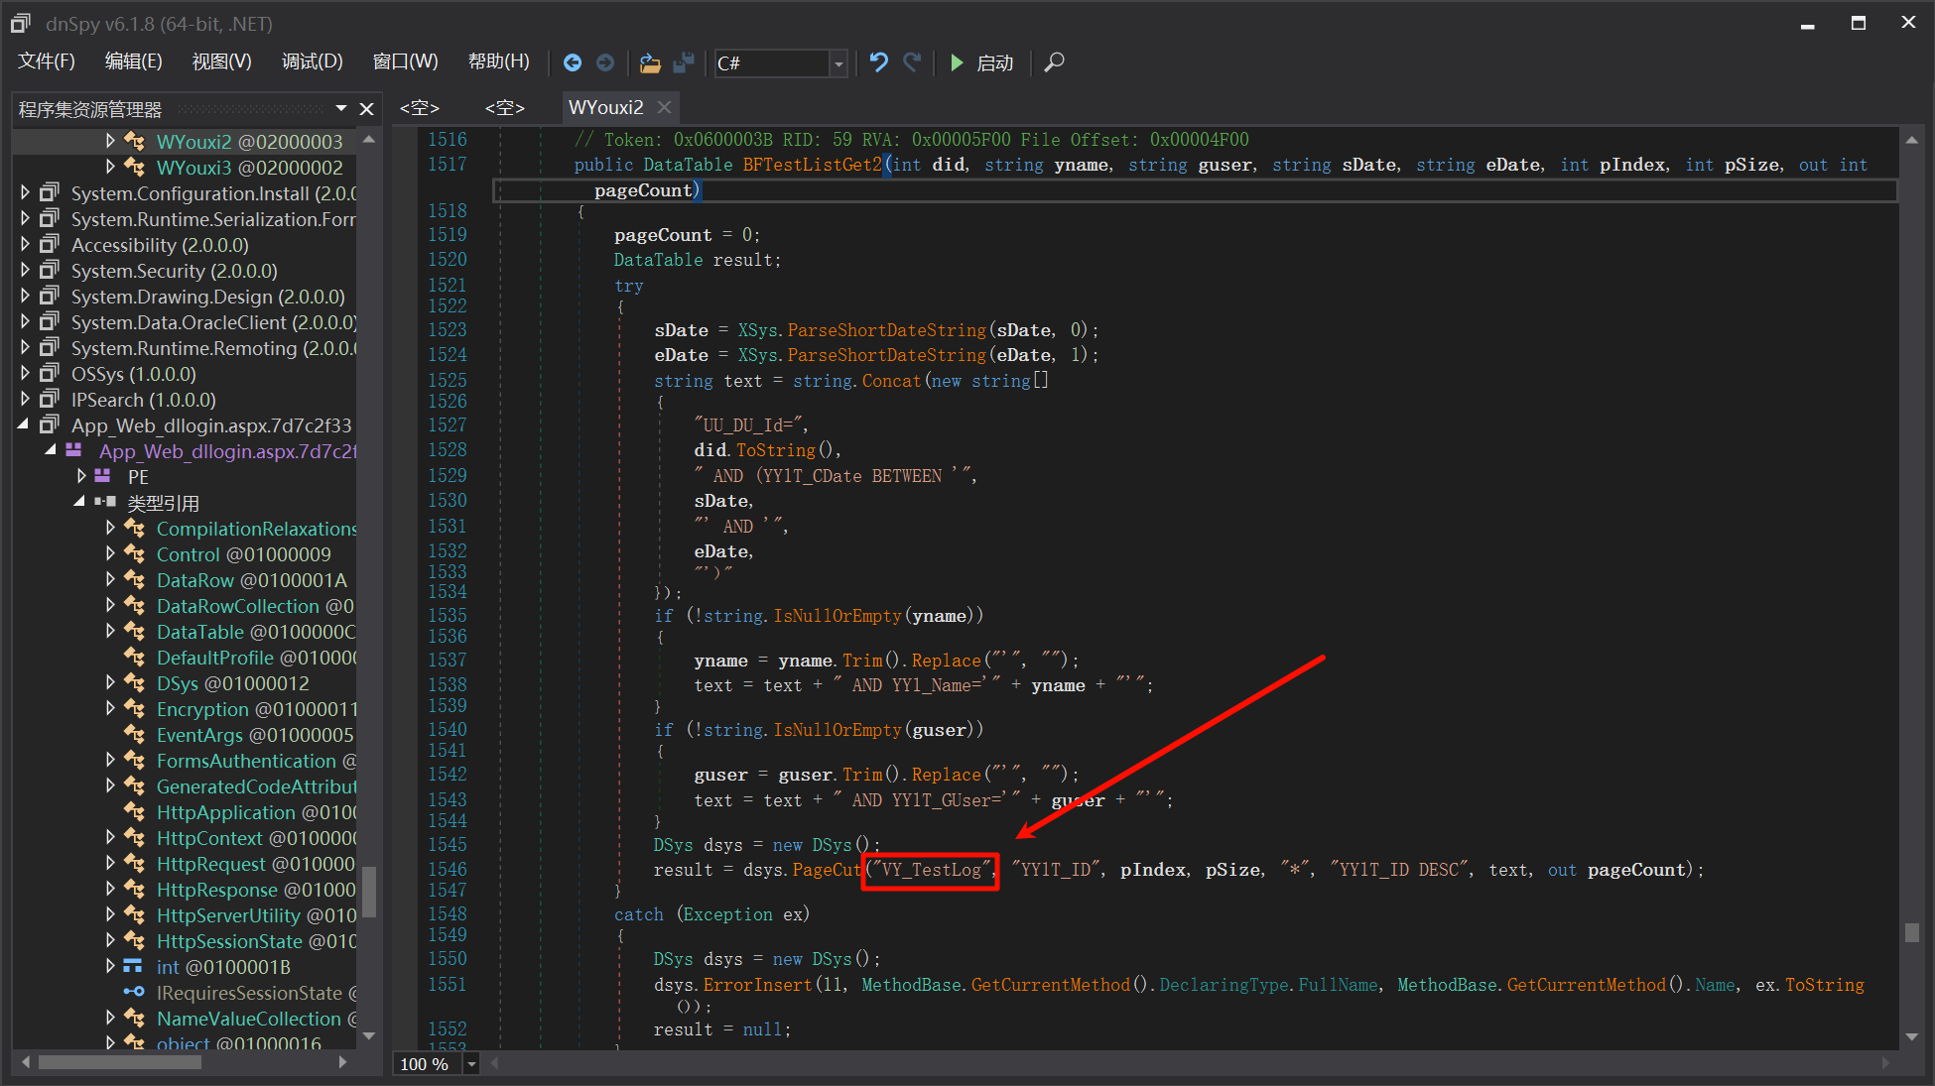Screen dimensions: 1935x1086
Task: Open the 文件(F) menu
Action: 47,61
